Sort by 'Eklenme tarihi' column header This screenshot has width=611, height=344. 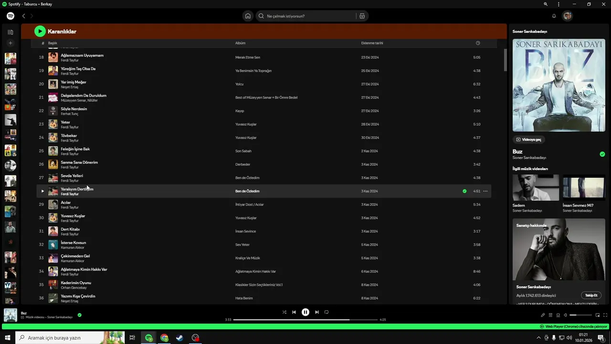coord(372,43)
